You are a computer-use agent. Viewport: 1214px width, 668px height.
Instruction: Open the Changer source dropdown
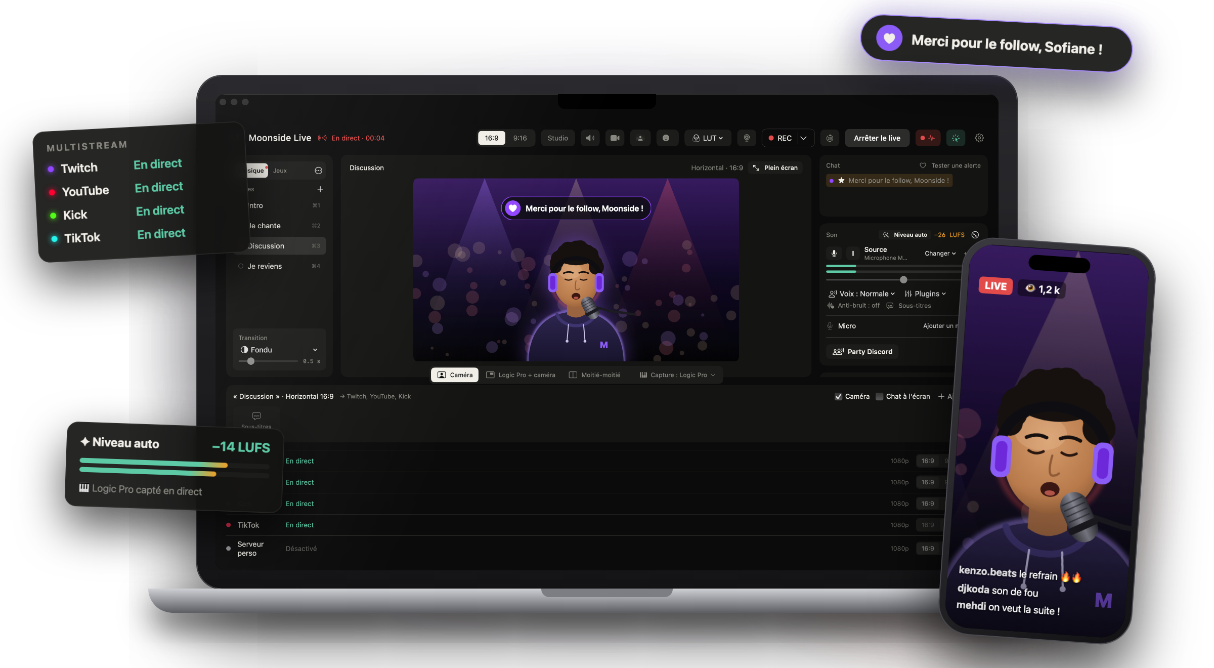[x=940, y=254]
